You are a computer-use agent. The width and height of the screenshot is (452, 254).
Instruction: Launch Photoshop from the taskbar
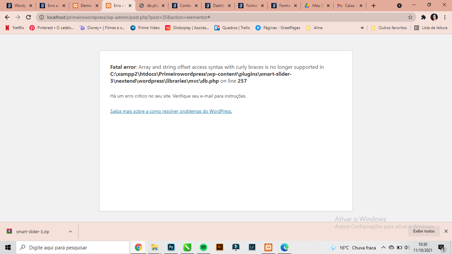coord(171,247)
